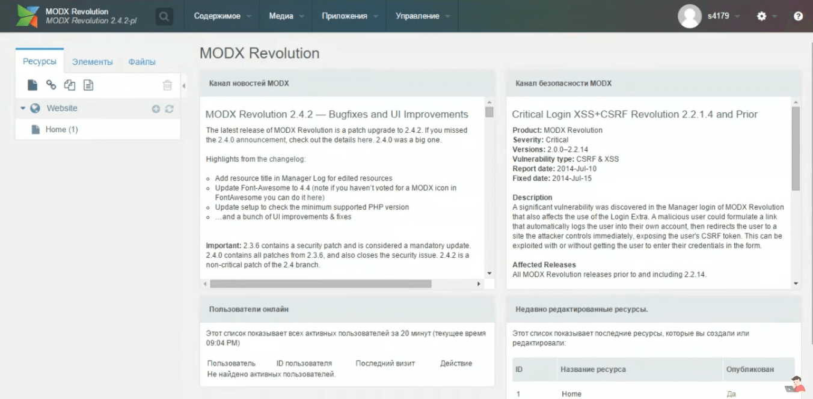Collapse the Website tree node
Viewport: 813px width, 399px height.
[23, 109]
